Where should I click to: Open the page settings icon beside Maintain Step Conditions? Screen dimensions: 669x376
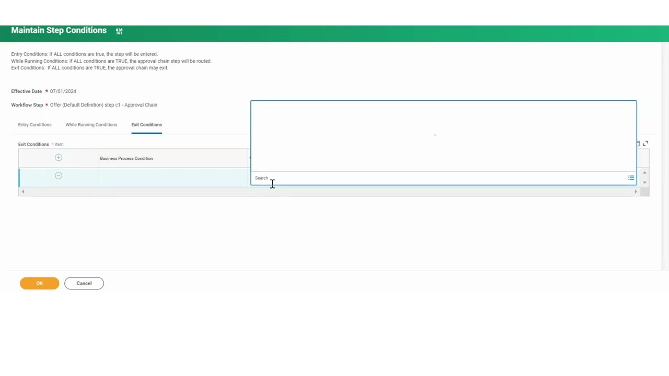coord(119,31)
